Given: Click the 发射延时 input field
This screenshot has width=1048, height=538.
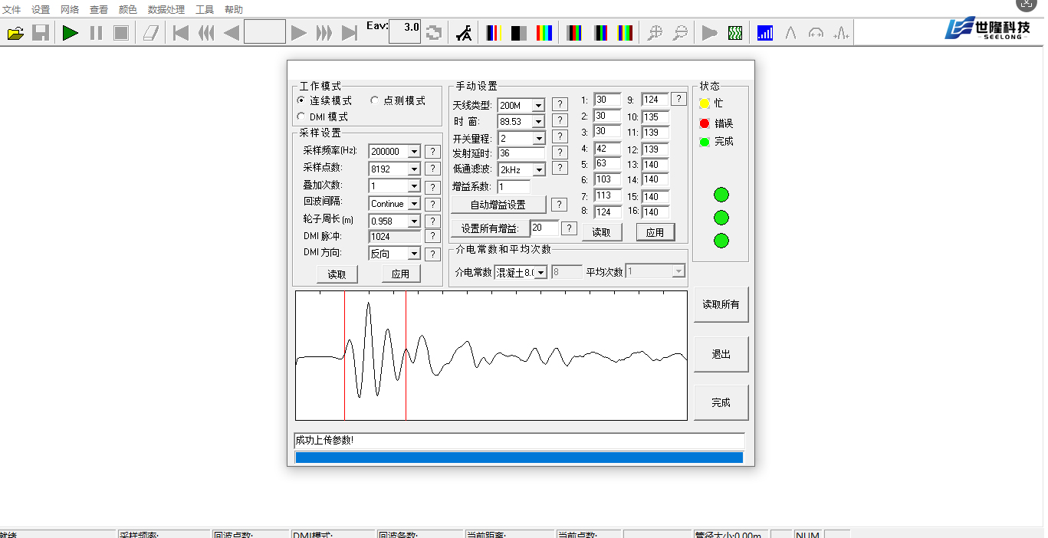Looking at the screenshot, I should (521, 153).
